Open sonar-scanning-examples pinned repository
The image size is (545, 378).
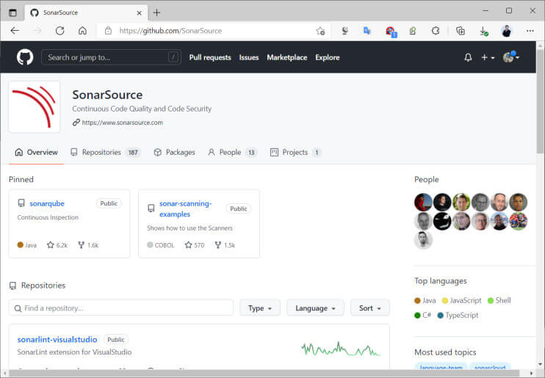coord(185,208)
